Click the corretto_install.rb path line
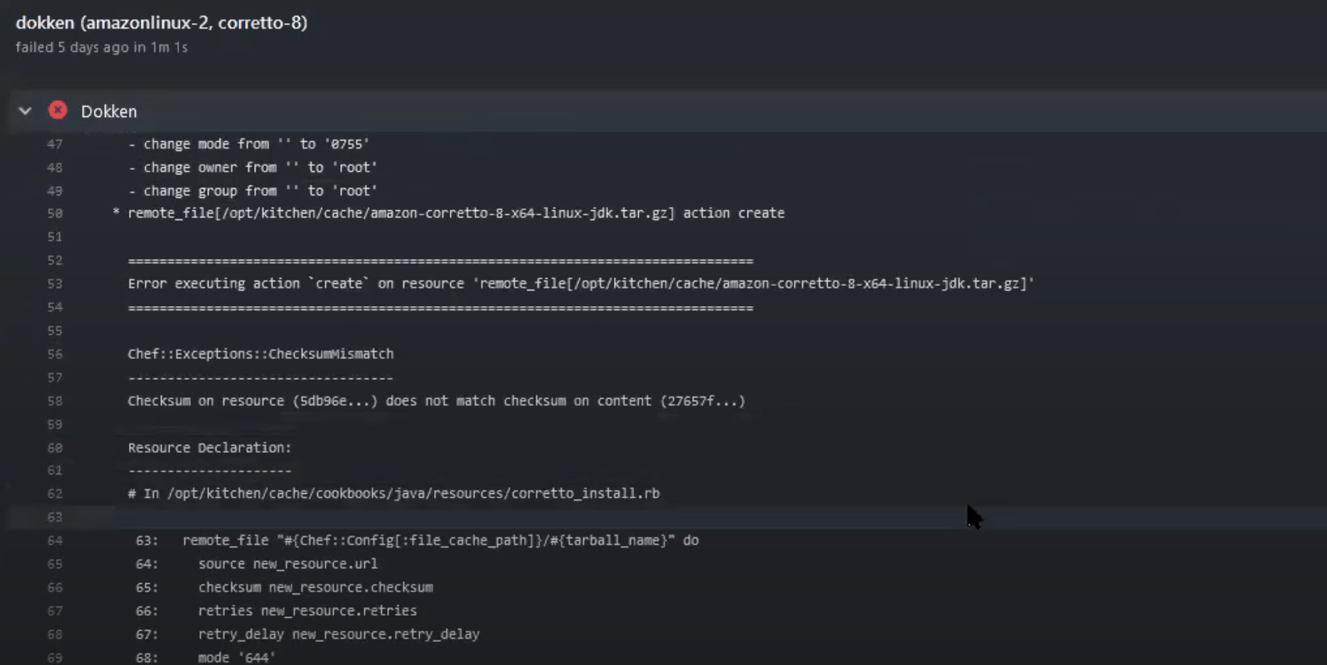The width and height of the screenshot is (1327, 665). click(394, 494)
